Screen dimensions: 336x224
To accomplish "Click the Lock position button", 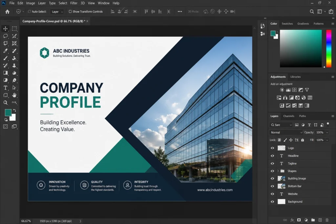I will pyautogui.click(x=291, y=140).
